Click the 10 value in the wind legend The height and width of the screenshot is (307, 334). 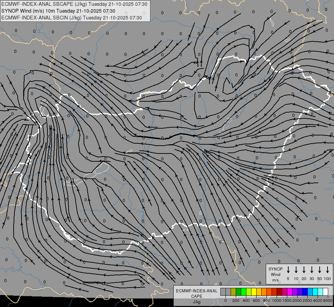(x=296, y=279)
